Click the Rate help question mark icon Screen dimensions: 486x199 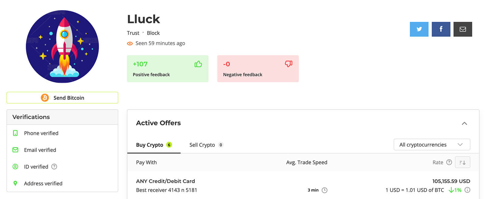(x=449, y=162)
